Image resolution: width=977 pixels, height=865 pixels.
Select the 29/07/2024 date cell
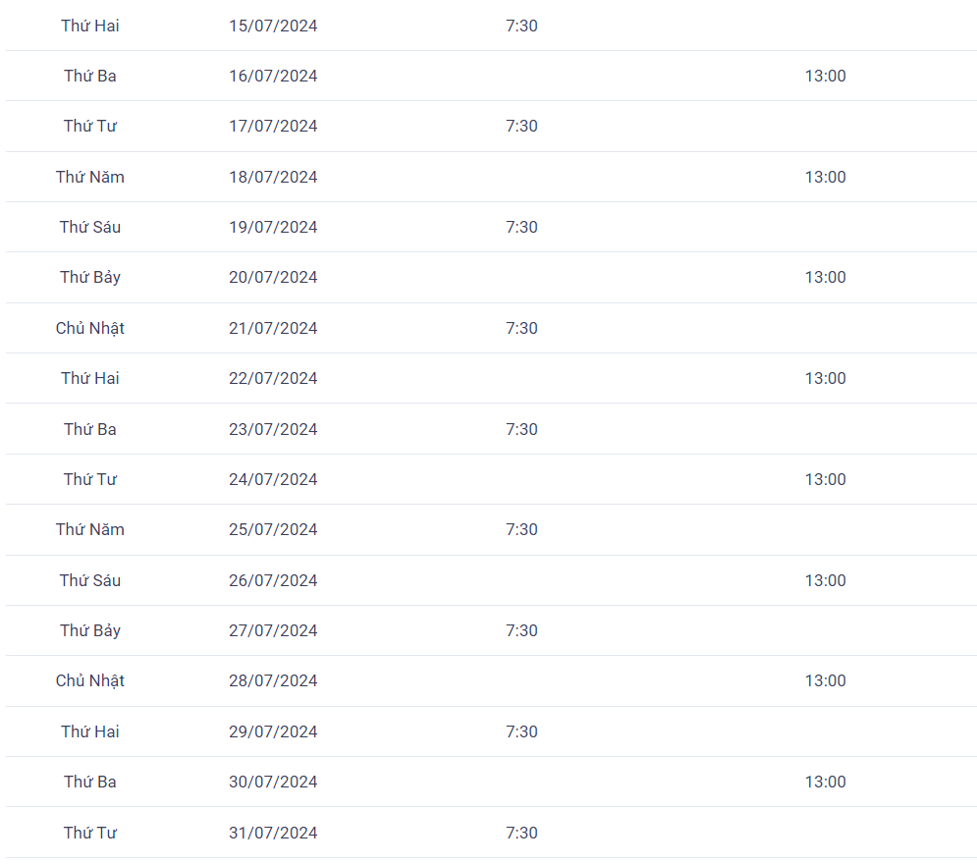pos(273,731)
